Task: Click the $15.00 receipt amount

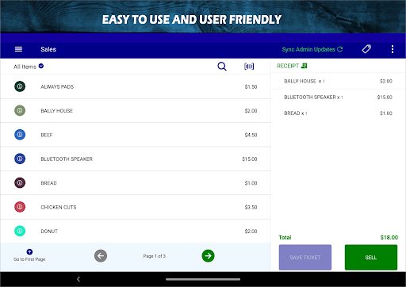Action: click(385, 98)
